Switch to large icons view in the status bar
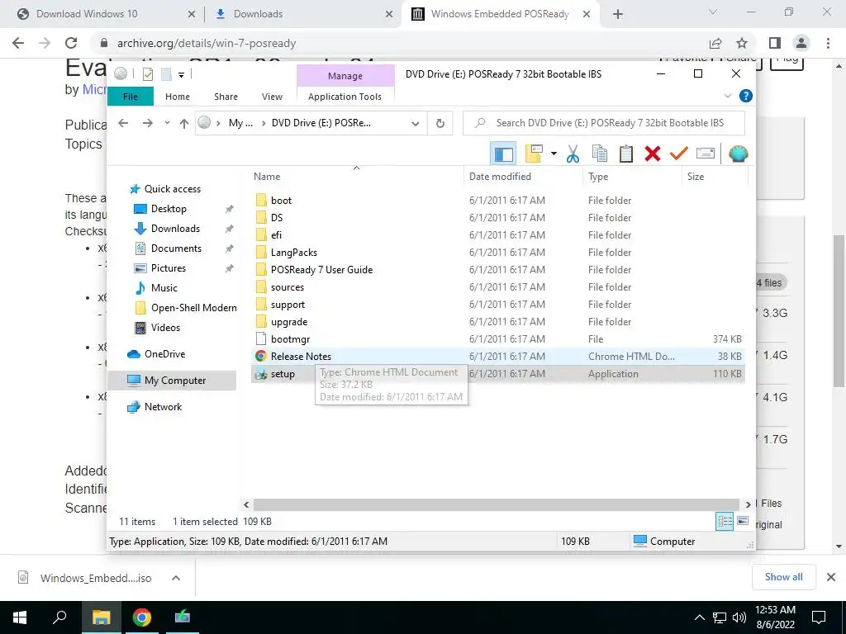 pyautogui.click(x=743, y=522)
